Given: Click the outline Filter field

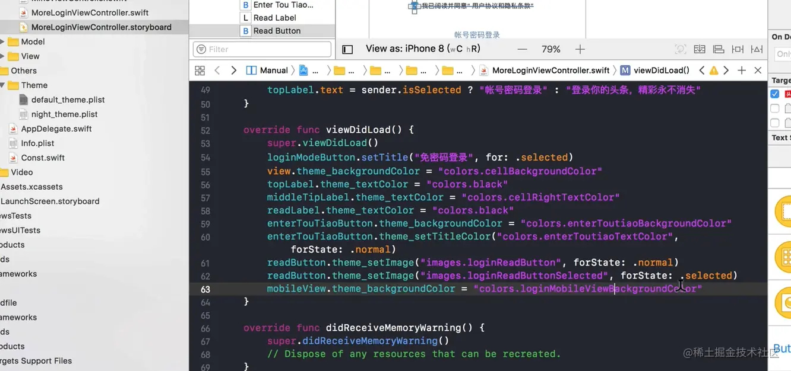Looking at the screenshot, I should coord(262,49).
